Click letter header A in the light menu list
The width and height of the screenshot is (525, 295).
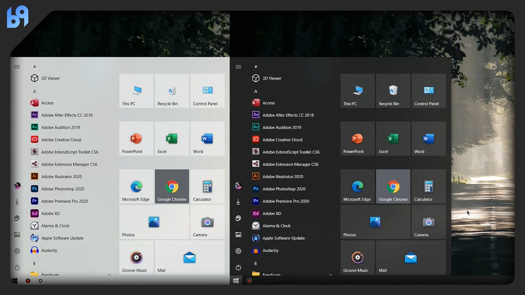point(35,91)
